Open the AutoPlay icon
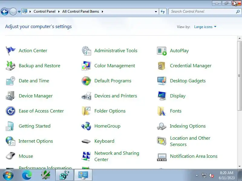 162,51
